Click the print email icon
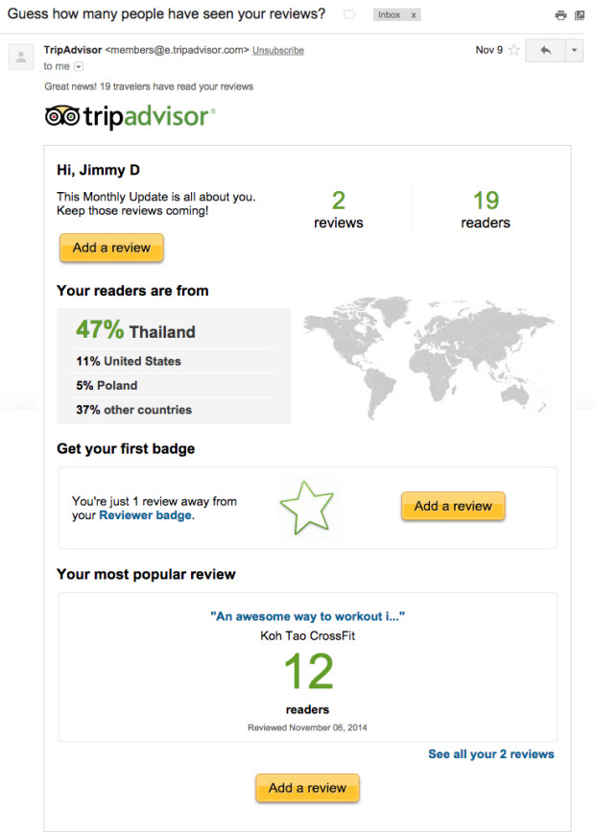Image resolution: width=595 pixels, height=836 pixels. click(560, 15)
